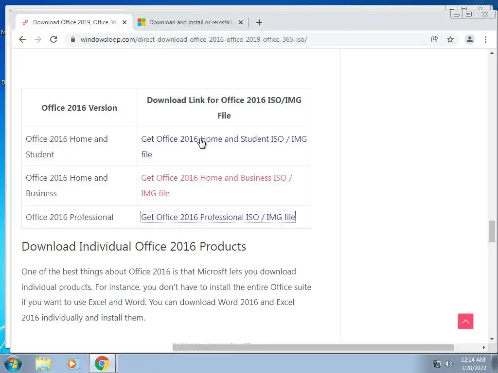Open Get Office 2016 Home and Business link
Image resolution: width=498 pixels, height=373 pixels.
216,186
